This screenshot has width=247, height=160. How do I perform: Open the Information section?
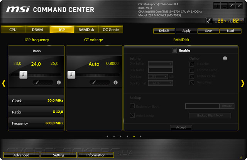point(96,155)
